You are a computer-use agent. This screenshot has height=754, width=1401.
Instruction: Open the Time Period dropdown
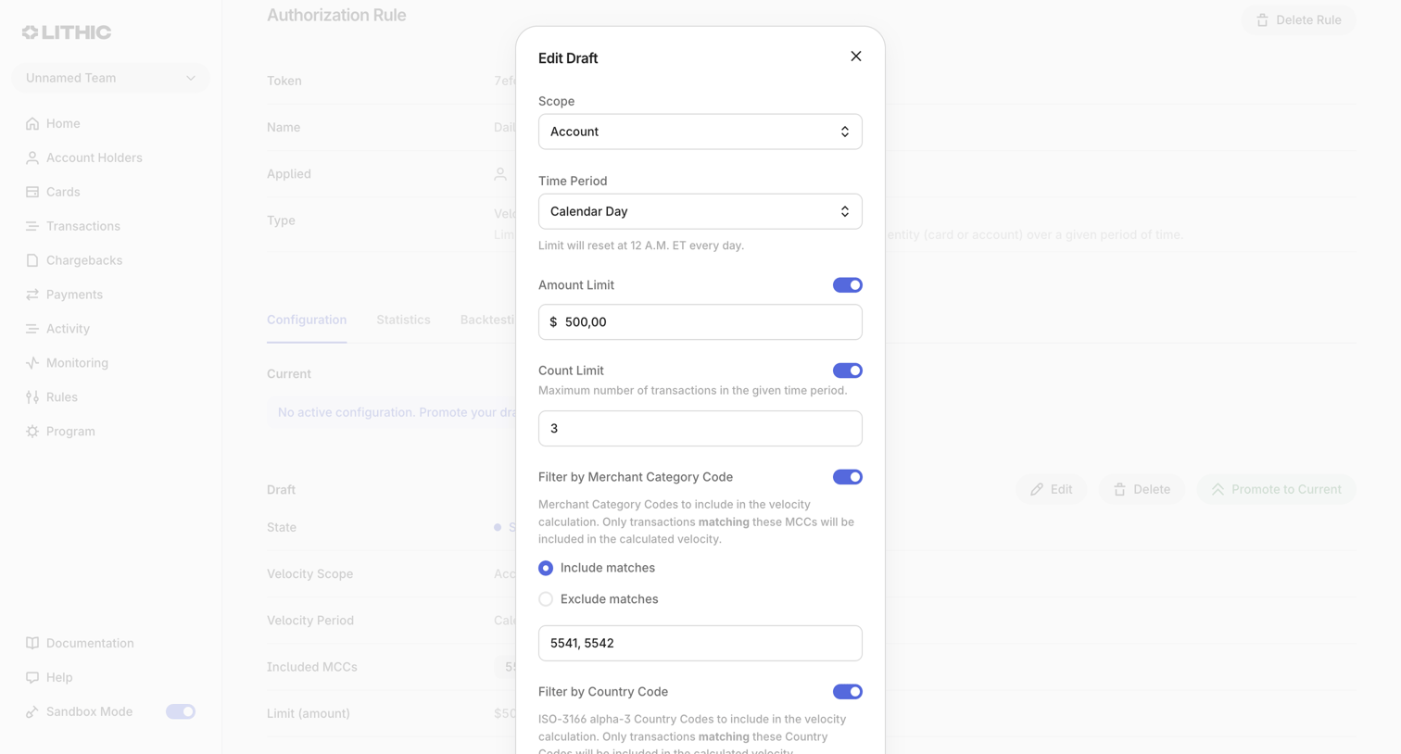click(700, 211)
